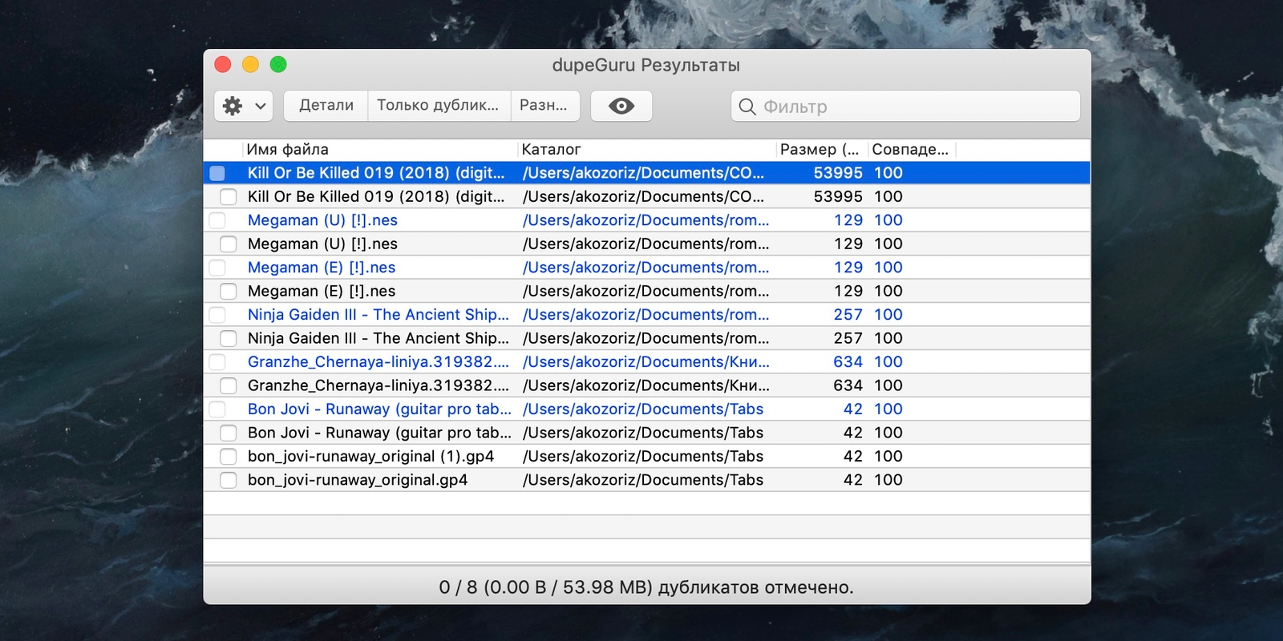The image size is (1283, 641).
Task: Click the magnifying glass search icon
Action: (x=747, y=107)
